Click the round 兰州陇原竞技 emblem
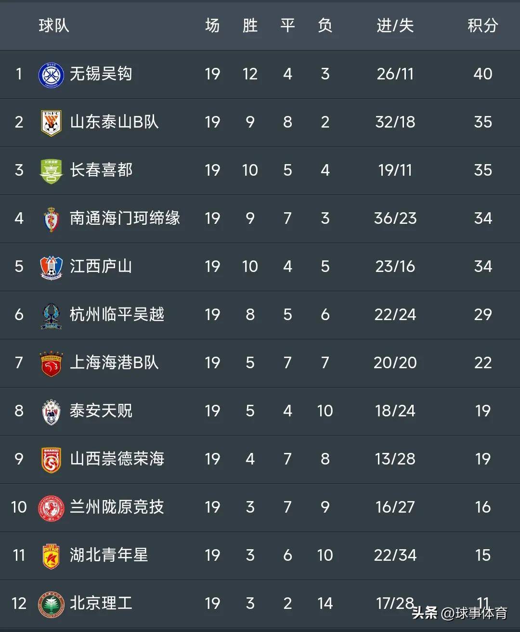The width and height of the screenshot is (520, 632). point(51,508)
